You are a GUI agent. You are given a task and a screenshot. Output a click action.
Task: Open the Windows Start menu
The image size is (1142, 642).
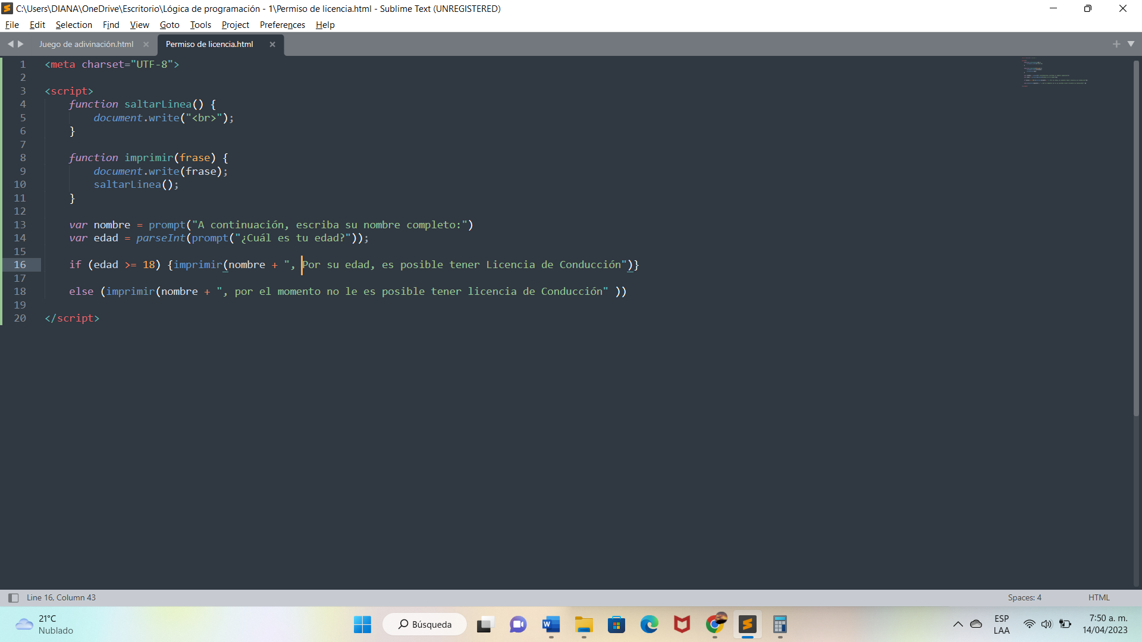tap(362, 625)
